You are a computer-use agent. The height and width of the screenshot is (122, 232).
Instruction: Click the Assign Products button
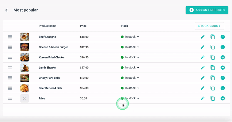coord(207,10)
